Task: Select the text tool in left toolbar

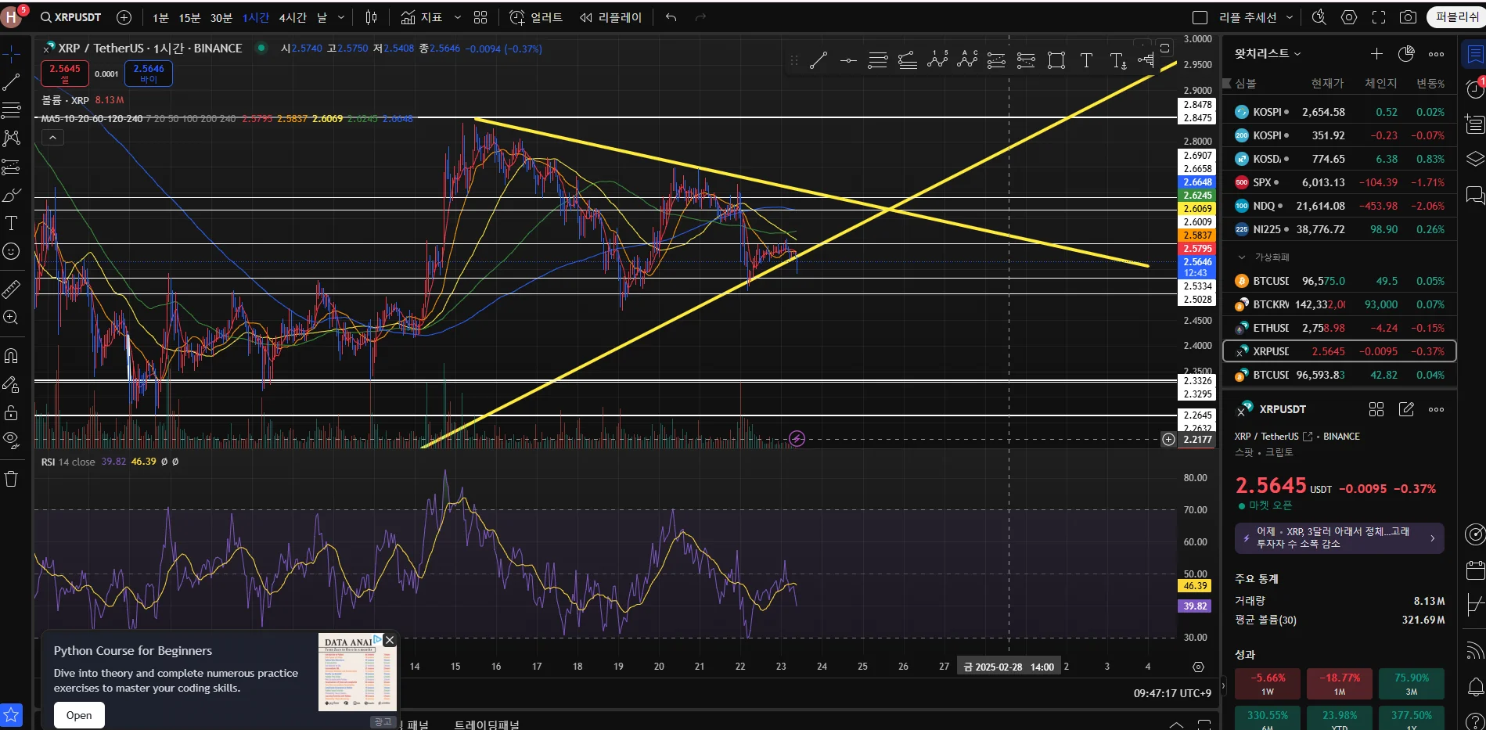Action: coord(11,223)
